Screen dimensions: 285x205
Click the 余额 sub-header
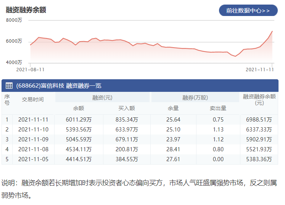coord(79,108)
